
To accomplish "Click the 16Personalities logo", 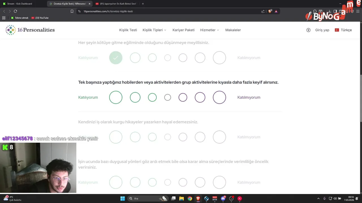I will (x=30, y=30).
